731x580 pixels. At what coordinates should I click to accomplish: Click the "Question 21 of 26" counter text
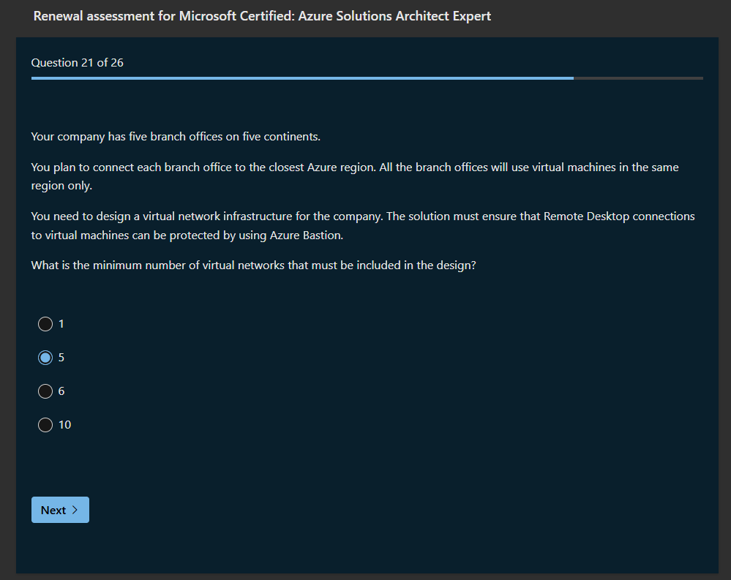click(x=77, y=63)
